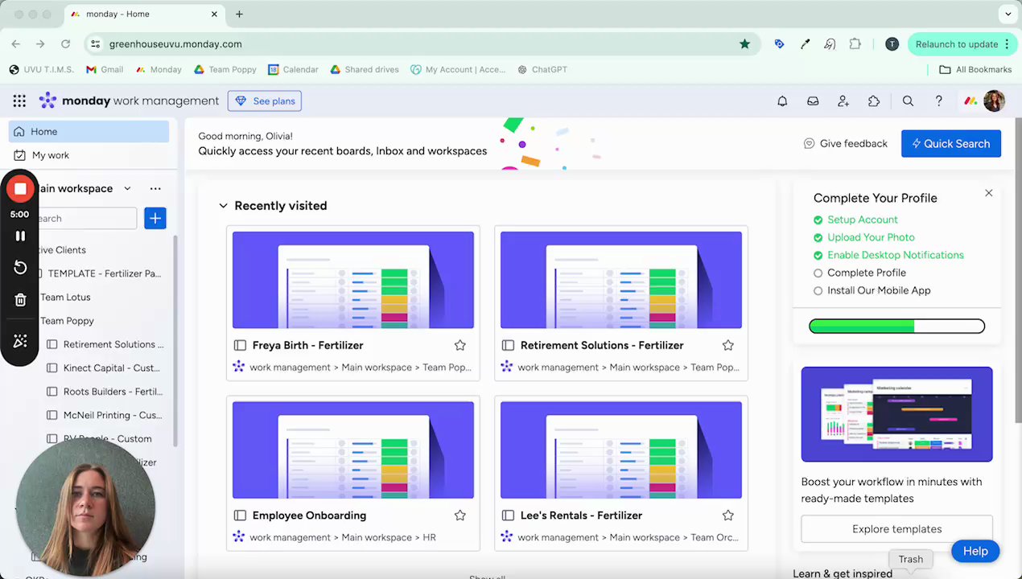Stop the screen recording
Image resolution: width=1022 pixels, height=579 pixels.
pos(20,189)
